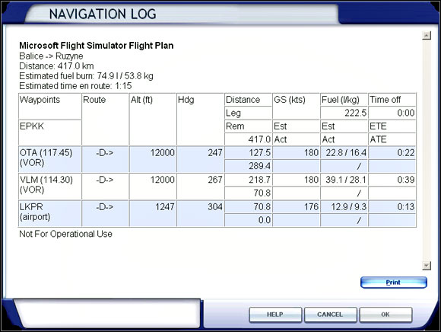Click the heading 267 cell
441x332 pixels.
point(200,186)
